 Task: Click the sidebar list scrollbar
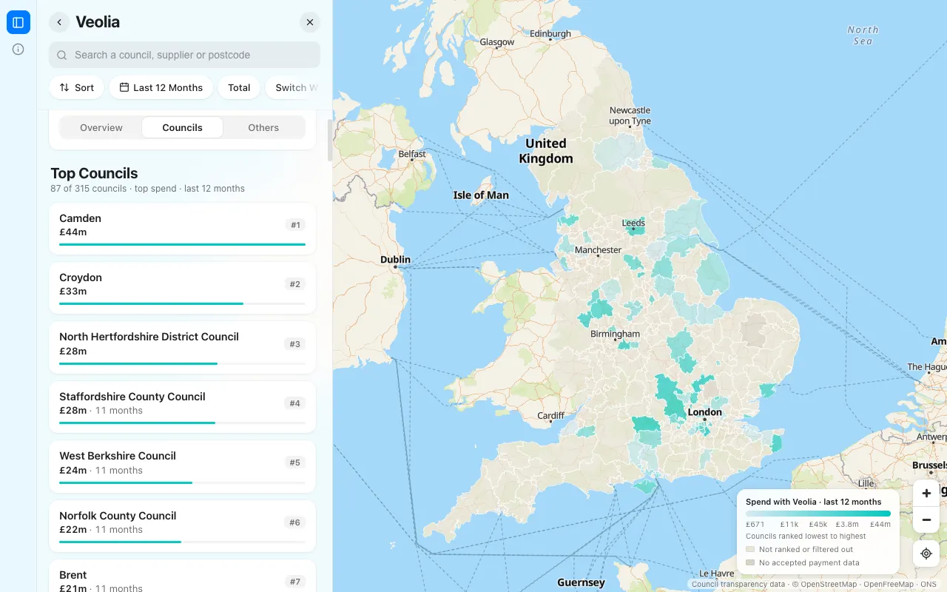tap(330, 141)
